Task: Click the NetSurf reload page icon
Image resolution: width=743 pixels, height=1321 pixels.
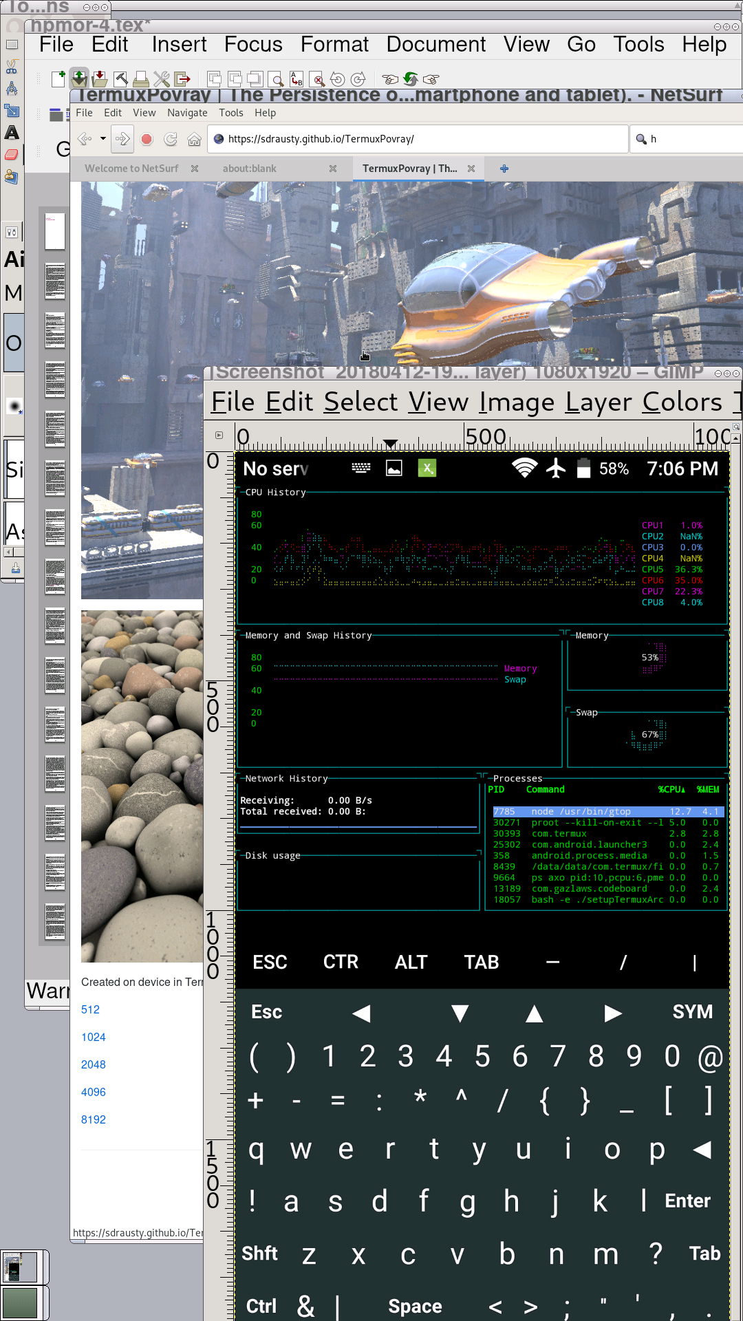Action: point(171,139)
